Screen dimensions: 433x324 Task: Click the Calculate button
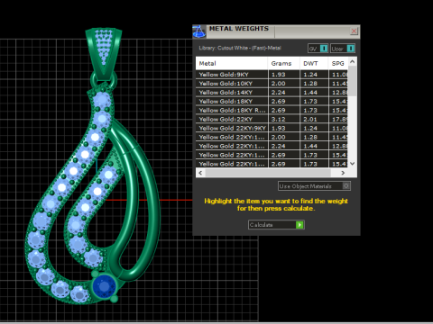(276, 225)
